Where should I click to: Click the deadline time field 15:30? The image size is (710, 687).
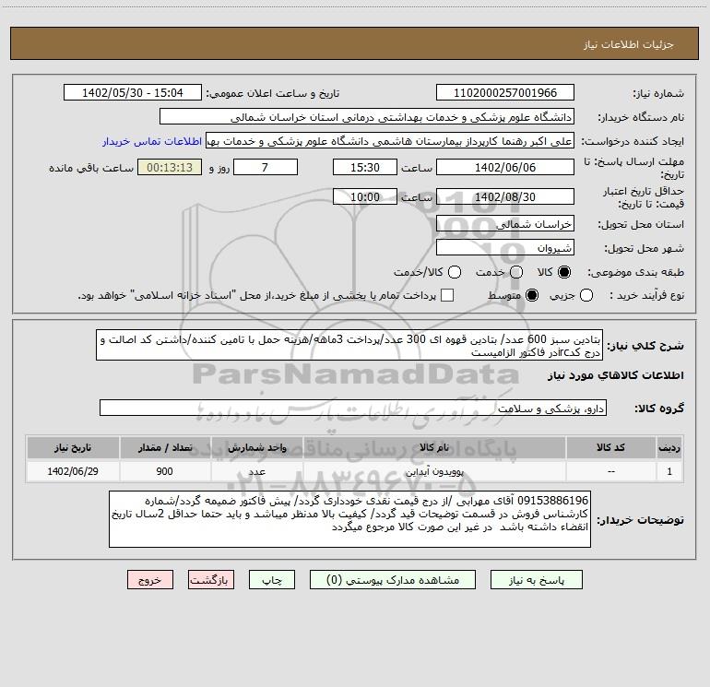point(365,168)
